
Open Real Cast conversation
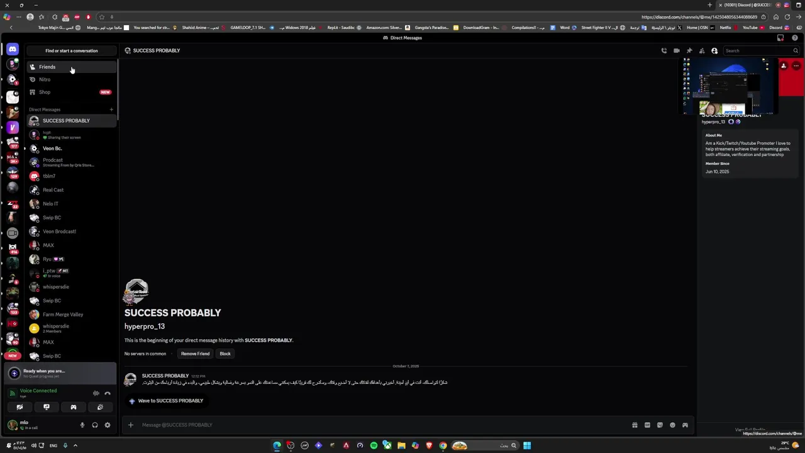coord(72,190)
